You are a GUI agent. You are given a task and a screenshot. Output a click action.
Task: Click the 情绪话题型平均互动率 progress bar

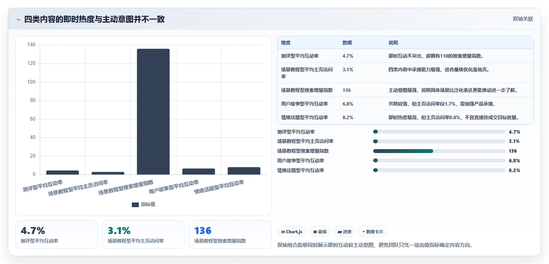tap(439, 170)
